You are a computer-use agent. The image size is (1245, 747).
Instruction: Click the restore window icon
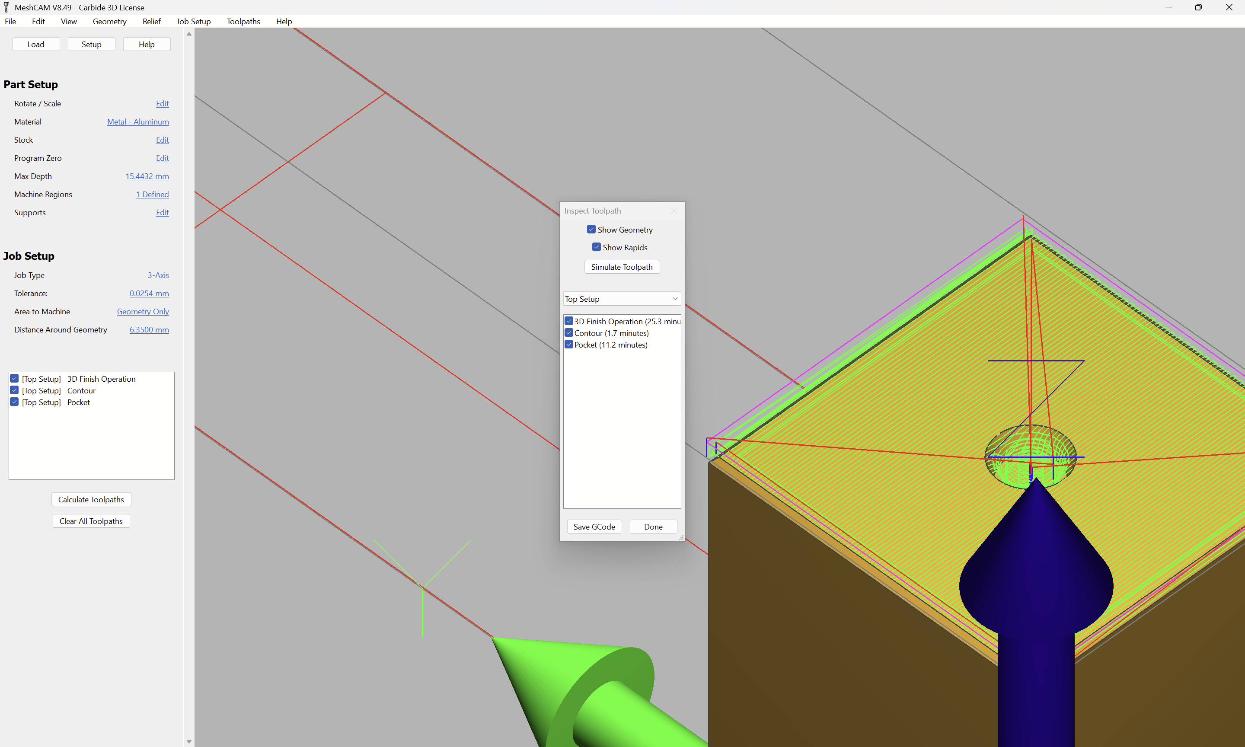coord(1198,7)
